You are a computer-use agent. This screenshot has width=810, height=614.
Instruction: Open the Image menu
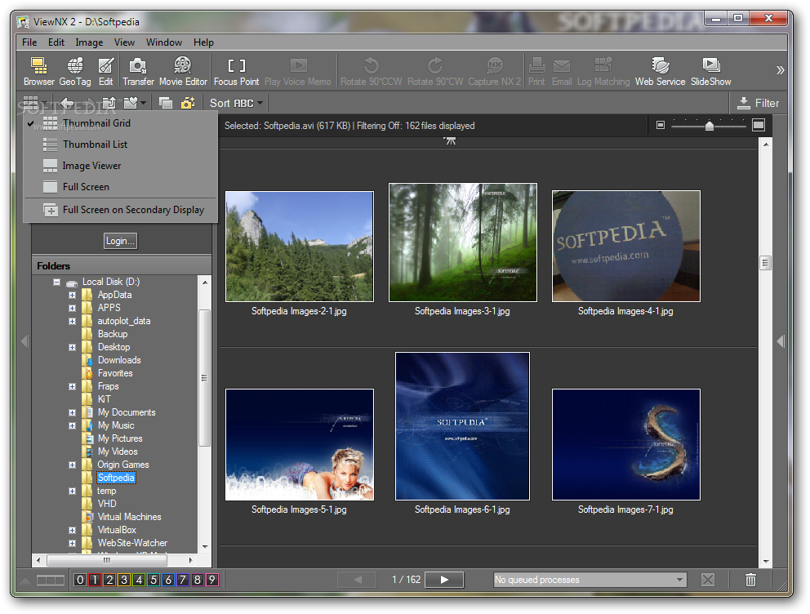pos(89,42)
